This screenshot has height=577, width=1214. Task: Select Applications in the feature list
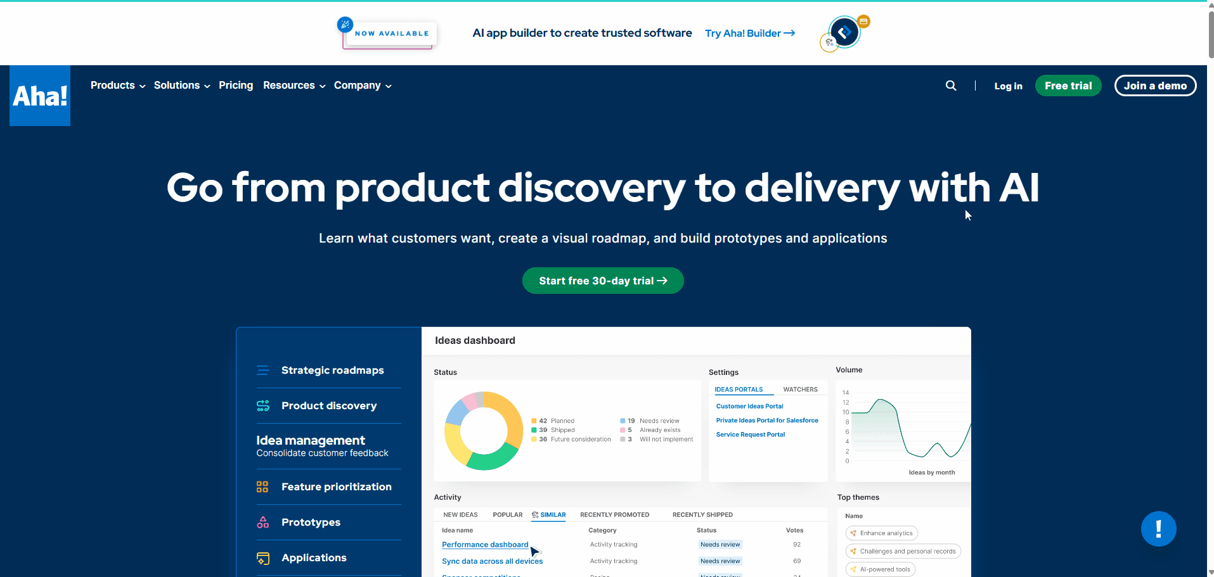[314, 558]
